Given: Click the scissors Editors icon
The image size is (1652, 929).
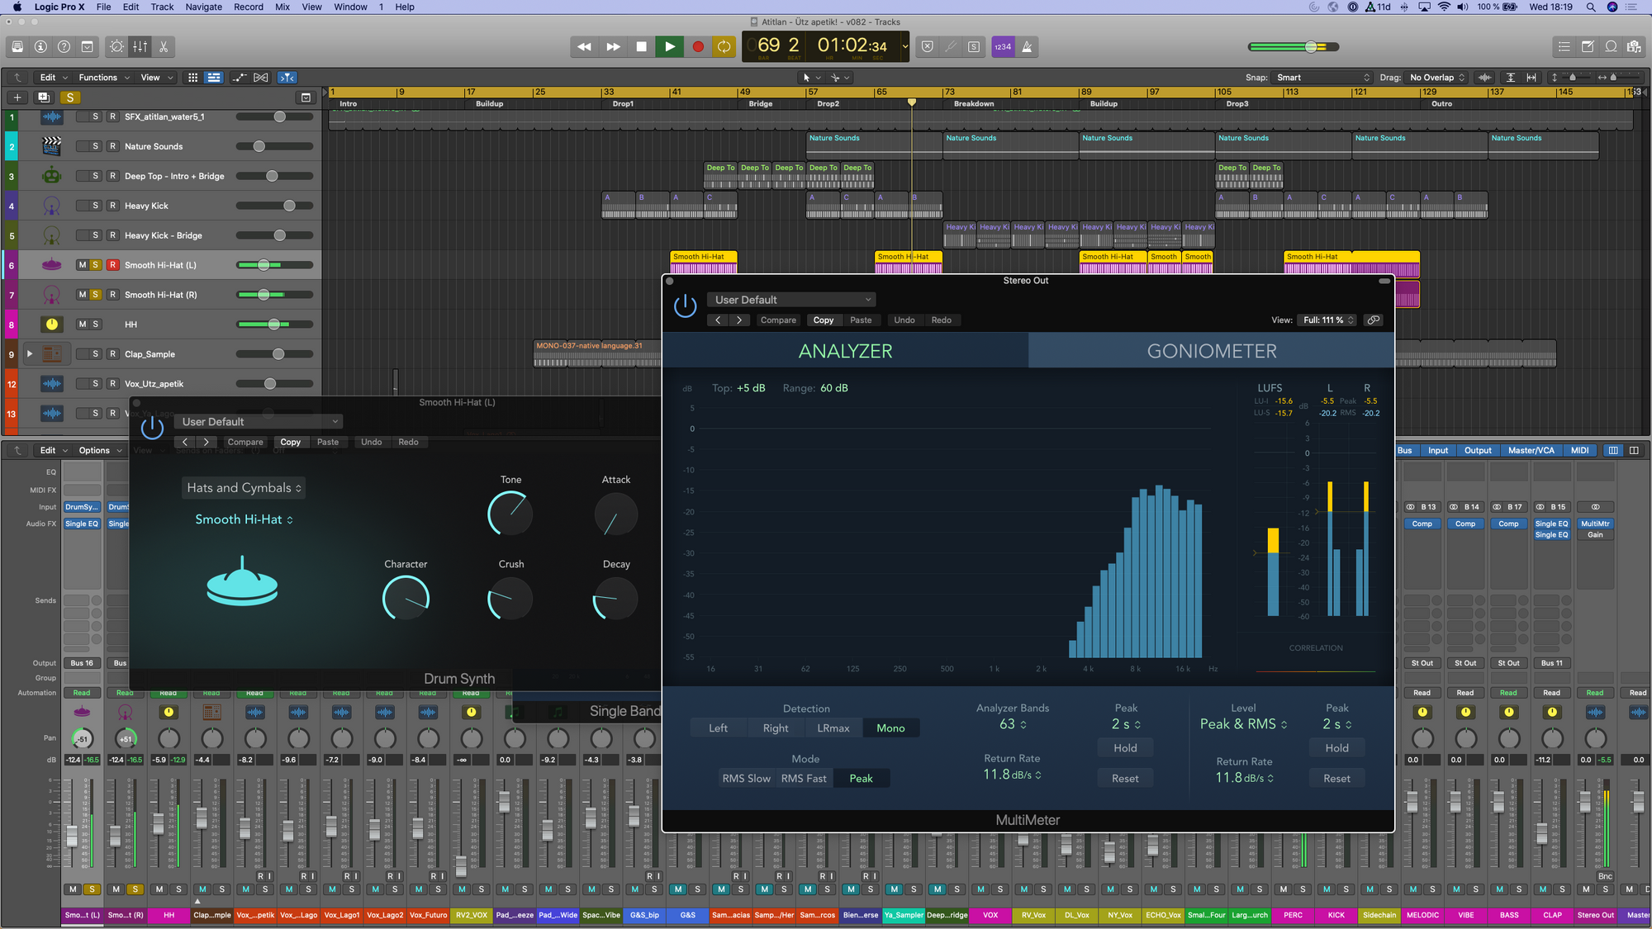Looking at the screenshot, I should coord(164,47).
